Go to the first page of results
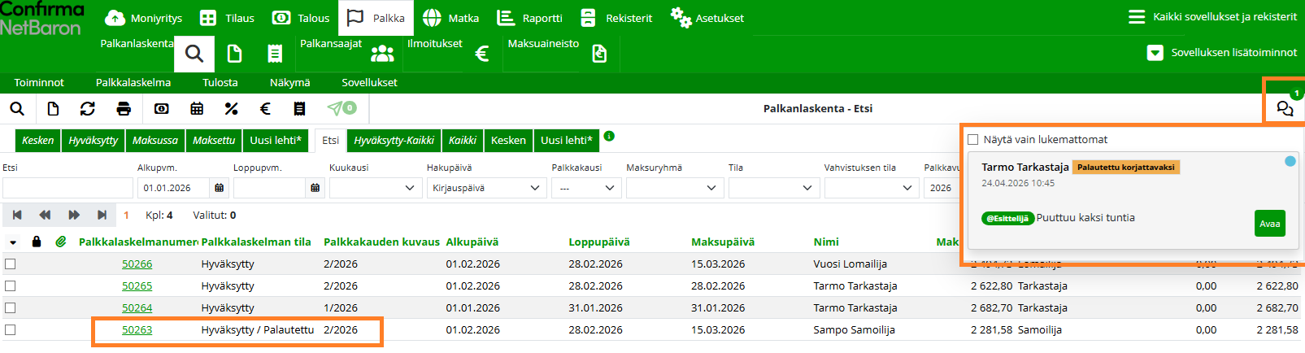This screenshot has width=1305, height=353. 17,216
